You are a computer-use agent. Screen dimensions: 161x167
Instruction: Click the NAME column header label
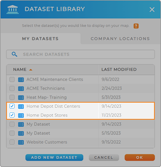[20, 69]
